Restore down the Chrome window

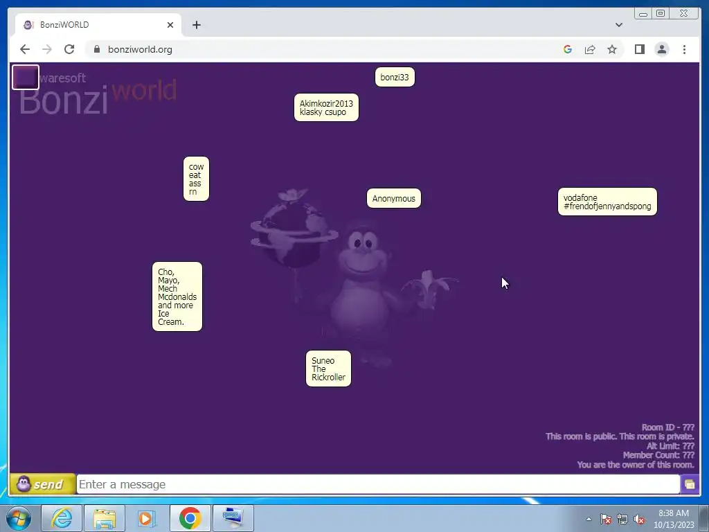click(661, 13)
